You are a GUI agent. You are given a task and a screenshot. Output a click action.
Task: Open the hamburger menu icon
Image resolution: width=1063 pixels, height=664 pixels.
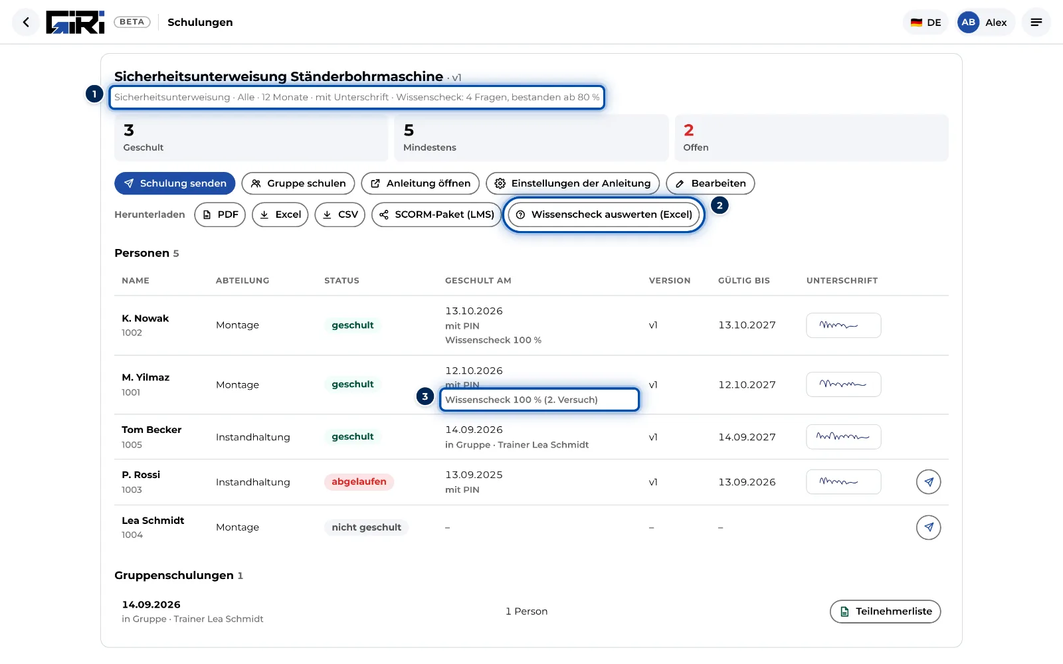coord(1036,23)
